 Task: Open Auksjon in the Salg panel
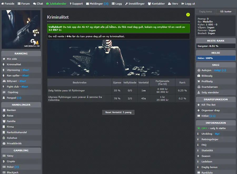216,70
